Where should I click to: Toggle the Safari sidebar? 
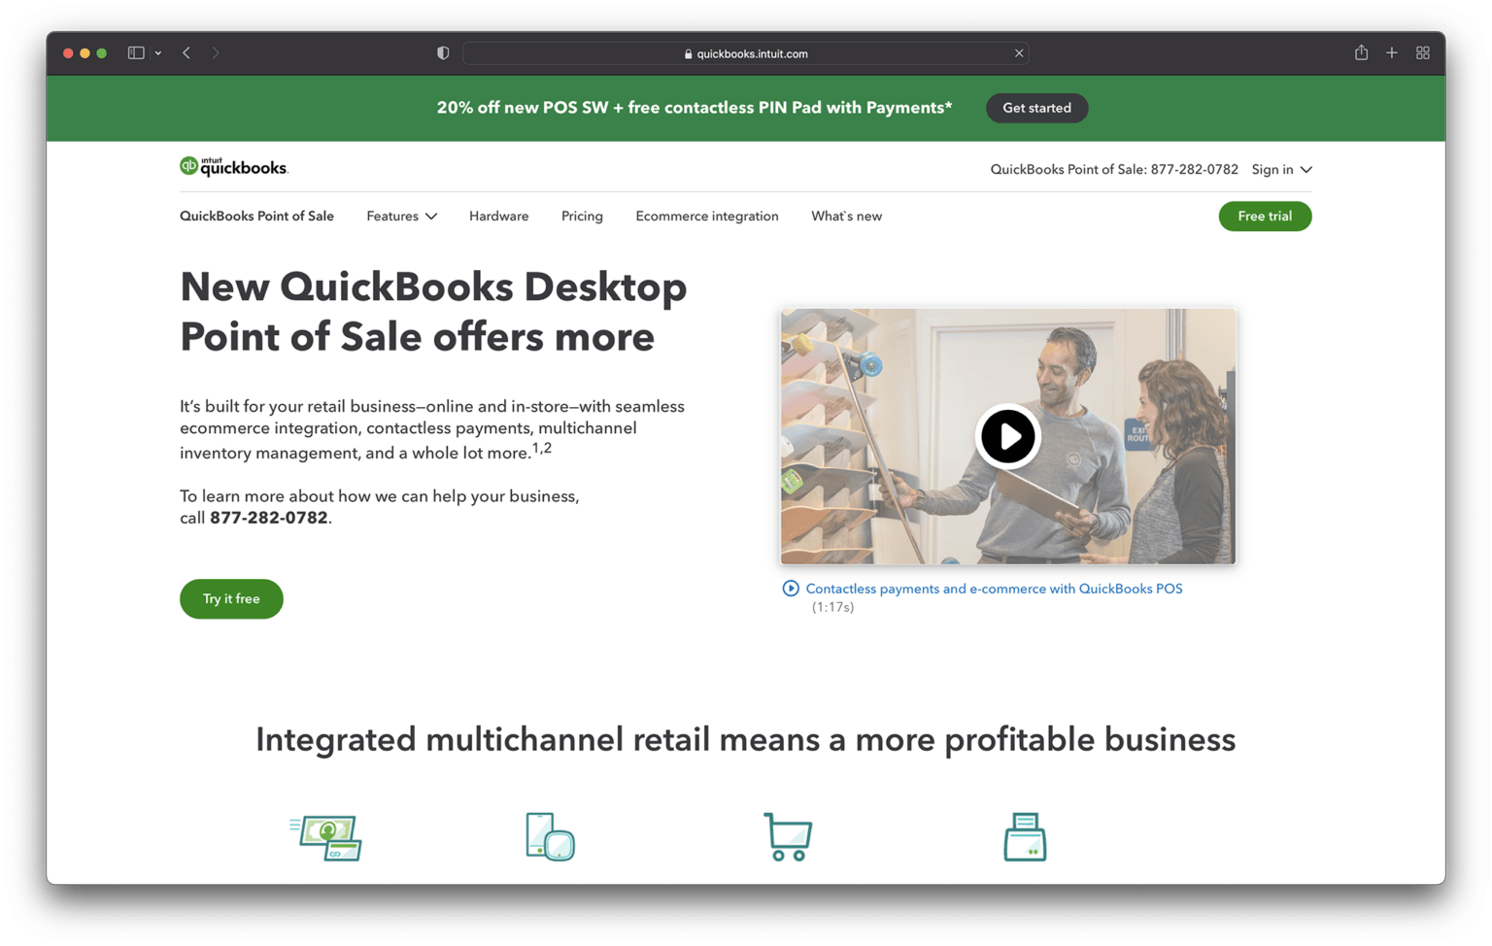coord(136,52)
